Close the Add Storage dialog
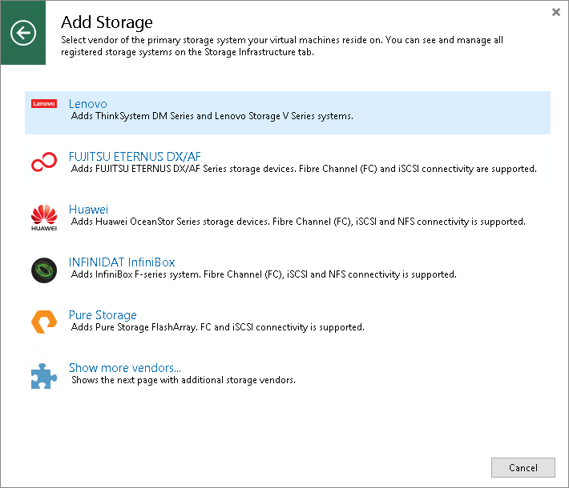This screenshot has height=488, width=569. click(x=556, y=12)
